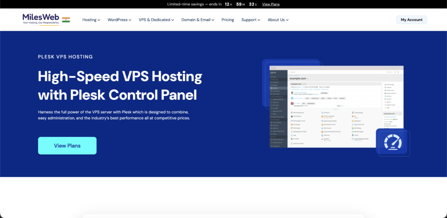Click the countdown timer hours value
Screen dimensions: 447x218
point(227,4)
